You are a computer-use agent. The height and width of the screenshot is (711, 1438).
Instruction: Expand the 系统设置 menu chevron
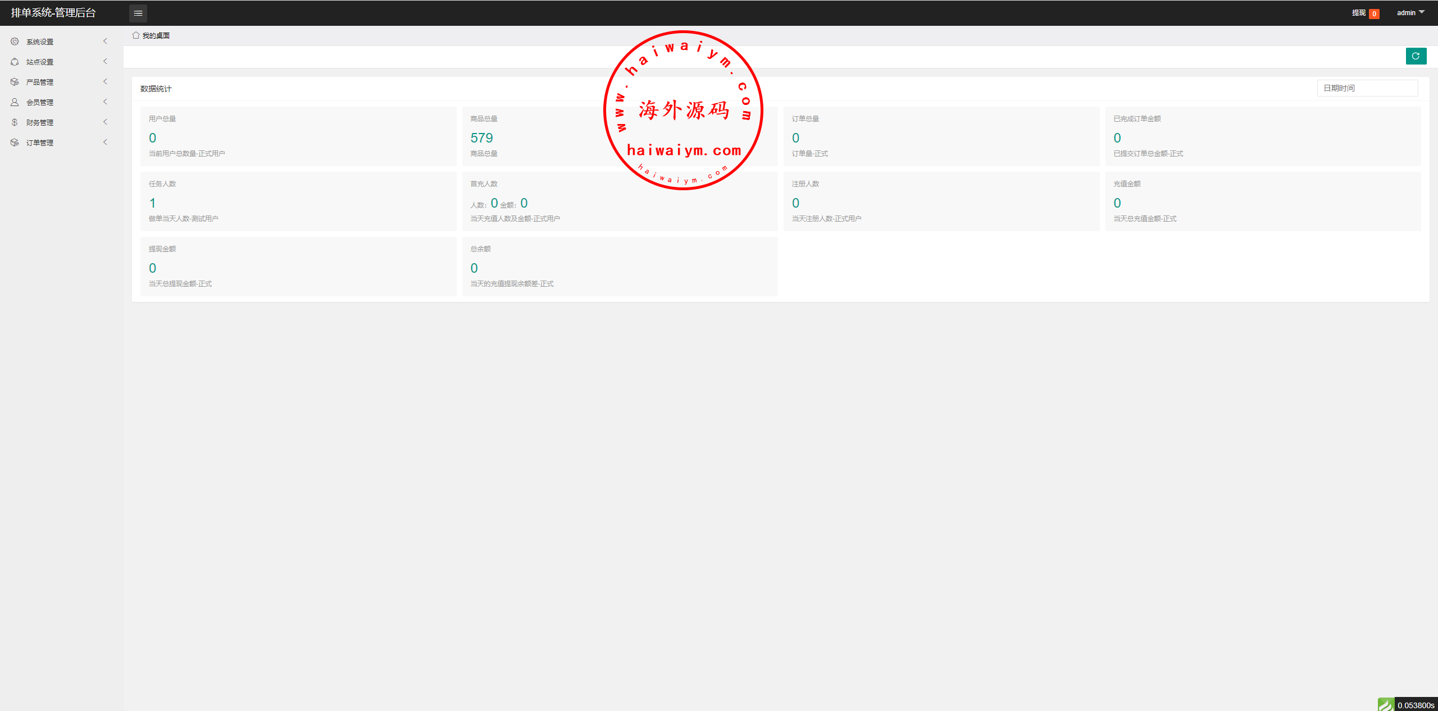point(105,41)
